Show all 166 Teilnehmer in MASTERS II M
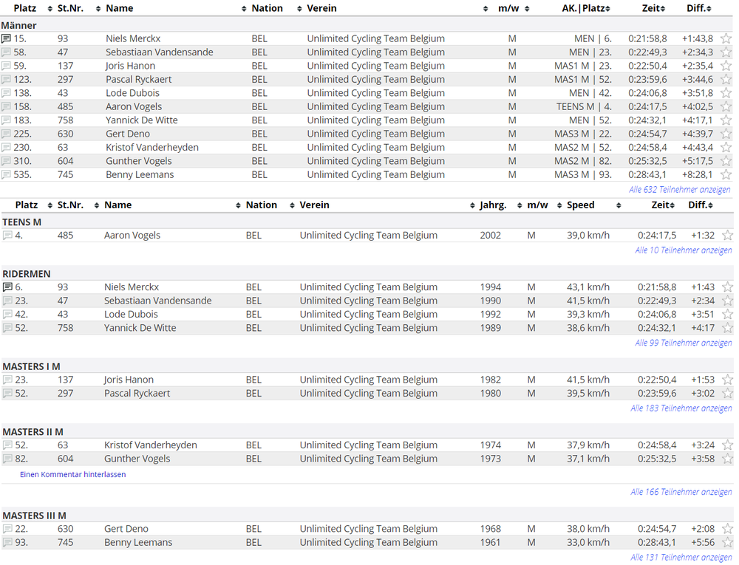 (x=681, y=493)
